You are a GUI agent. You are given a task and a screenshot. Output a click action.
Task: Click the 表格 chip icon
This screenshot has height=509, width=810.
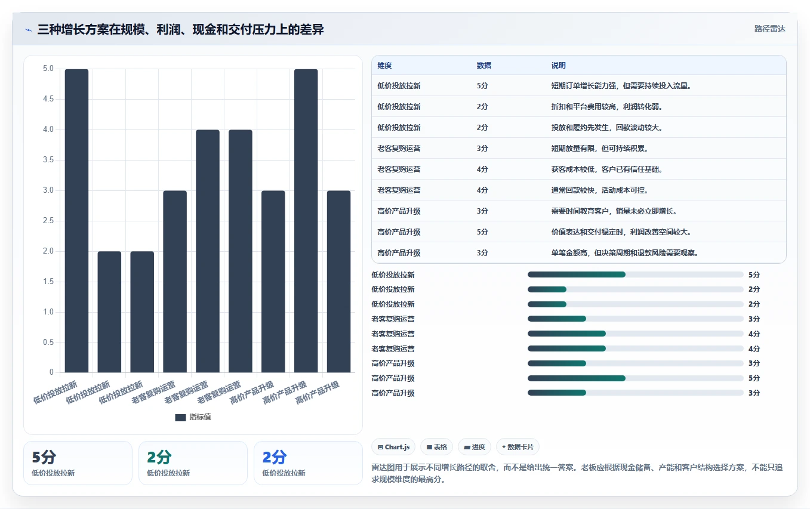(429, 447)
